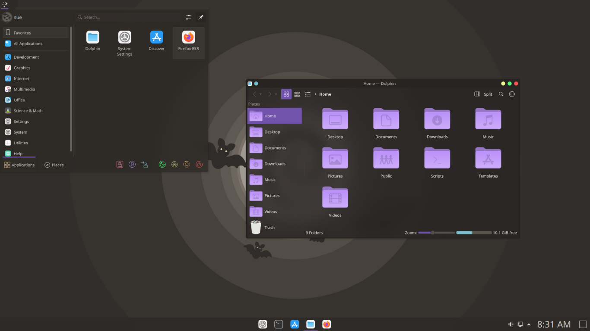The height and width of the screenshot is (331, 590).
Task: Open terminal from the taskbar
Action: click(x=279, y=324)
